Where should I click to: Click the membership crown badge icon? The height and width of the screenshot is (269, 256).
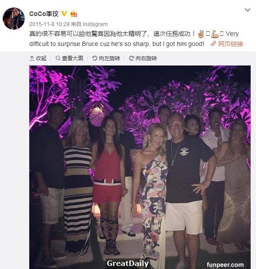(74, 14)
